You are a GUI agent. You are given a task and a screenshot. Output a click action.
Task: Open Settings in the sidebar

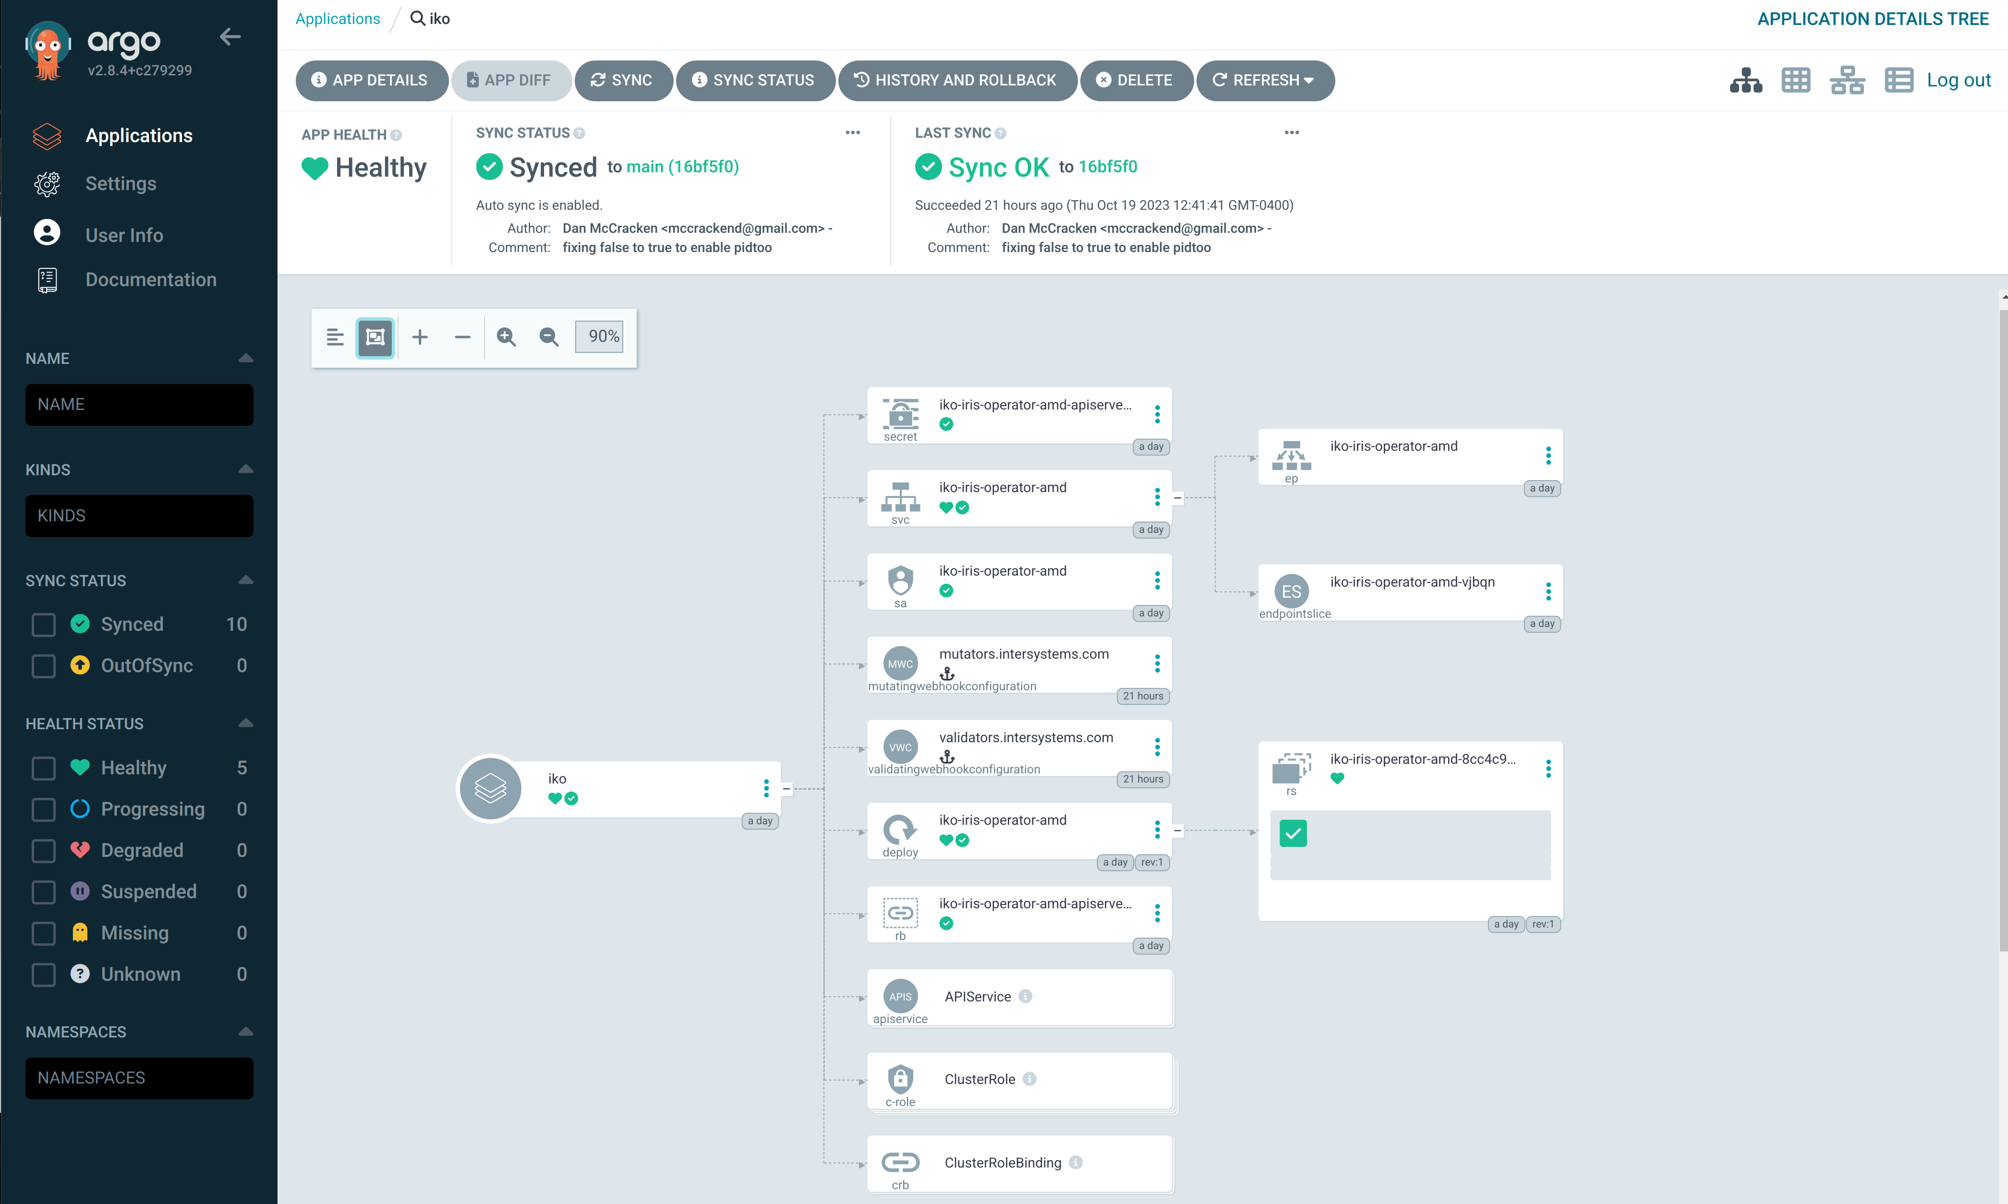click(121, 183)
